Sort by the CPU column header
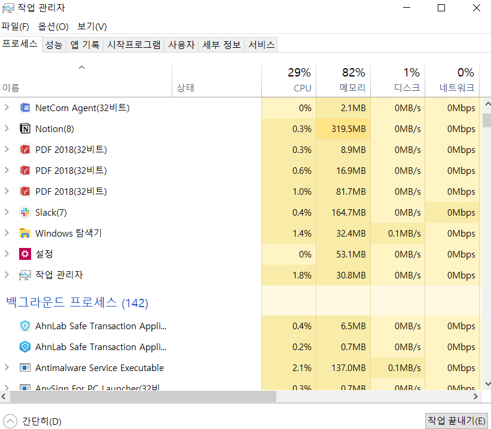Image resolution: width=491 pixels, height=429 pixels. click(x=289, y=81)
